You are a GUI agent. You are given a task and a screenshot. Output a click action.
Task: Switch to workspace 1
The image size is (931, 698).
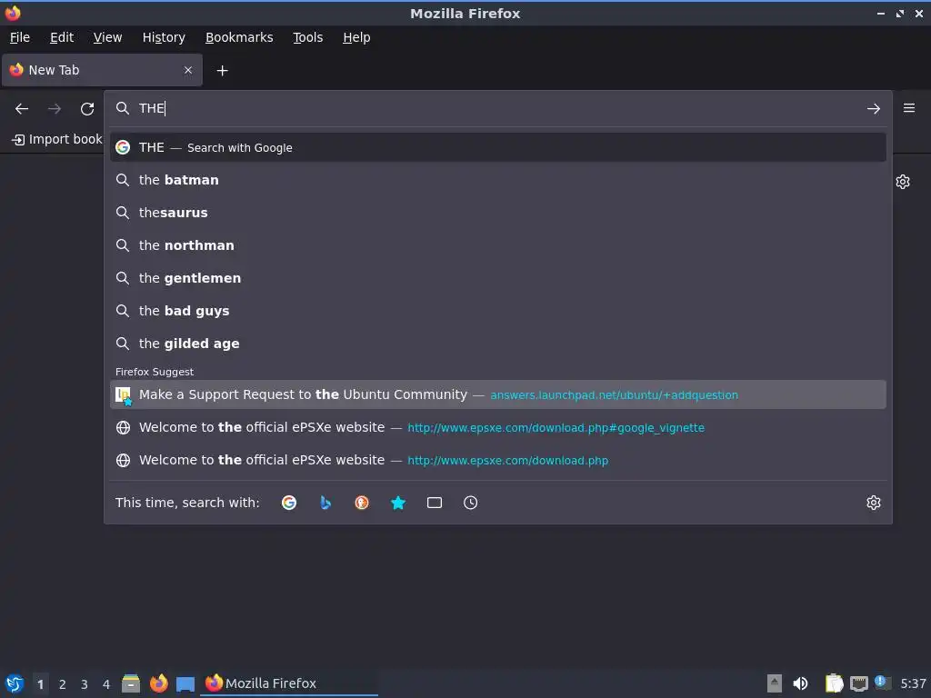[x=40, y=684]
